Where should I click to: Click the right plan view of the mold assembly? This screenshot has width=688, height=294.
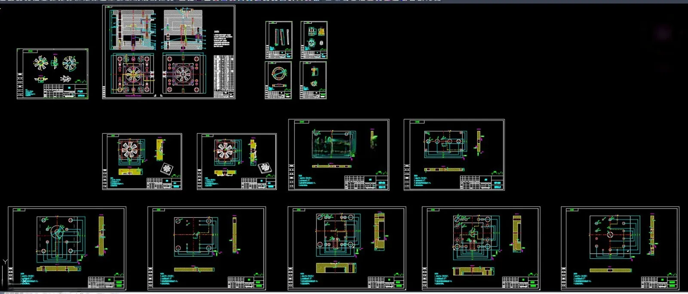point(183,74)
